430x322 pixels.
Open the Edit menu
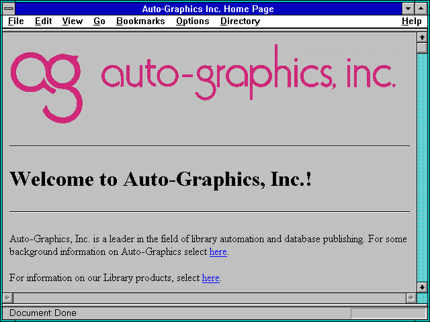coord(43,21)
